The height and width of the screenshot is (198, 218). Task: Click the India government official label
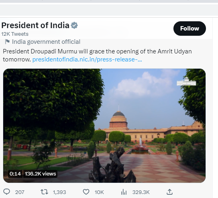point(46,42)
